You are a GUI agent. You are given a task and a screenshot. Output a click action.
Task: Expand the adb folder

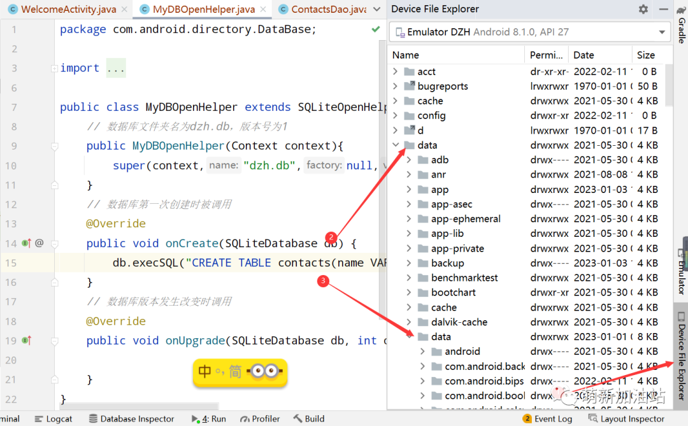[x=409, y=160]
